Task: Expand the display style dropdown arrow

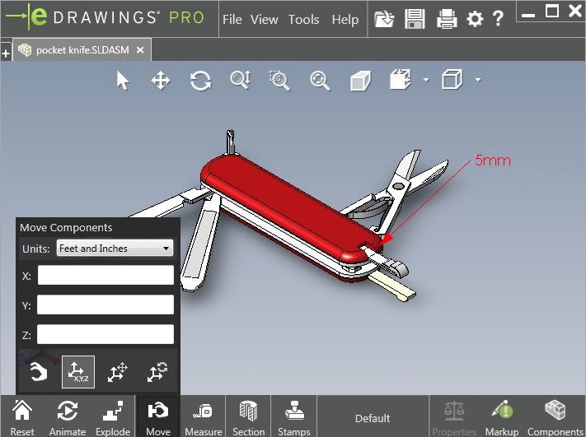Action: (478, 81)
